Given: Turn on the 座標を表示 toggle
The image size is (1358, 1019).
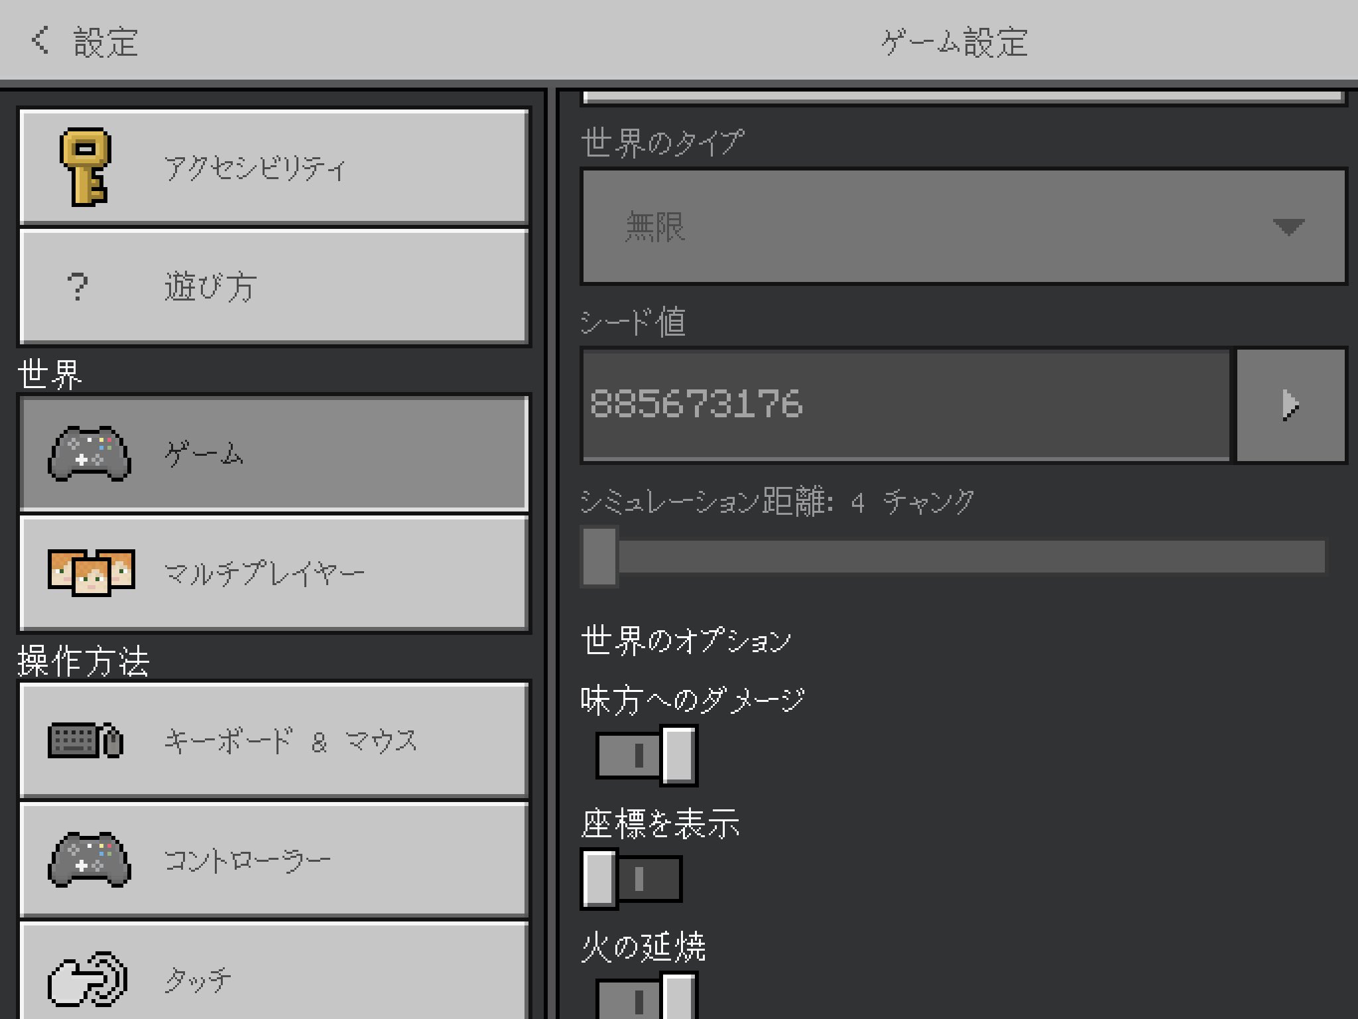Looking at the screenshot, I should pyautogui.click(x=631, y=877).
